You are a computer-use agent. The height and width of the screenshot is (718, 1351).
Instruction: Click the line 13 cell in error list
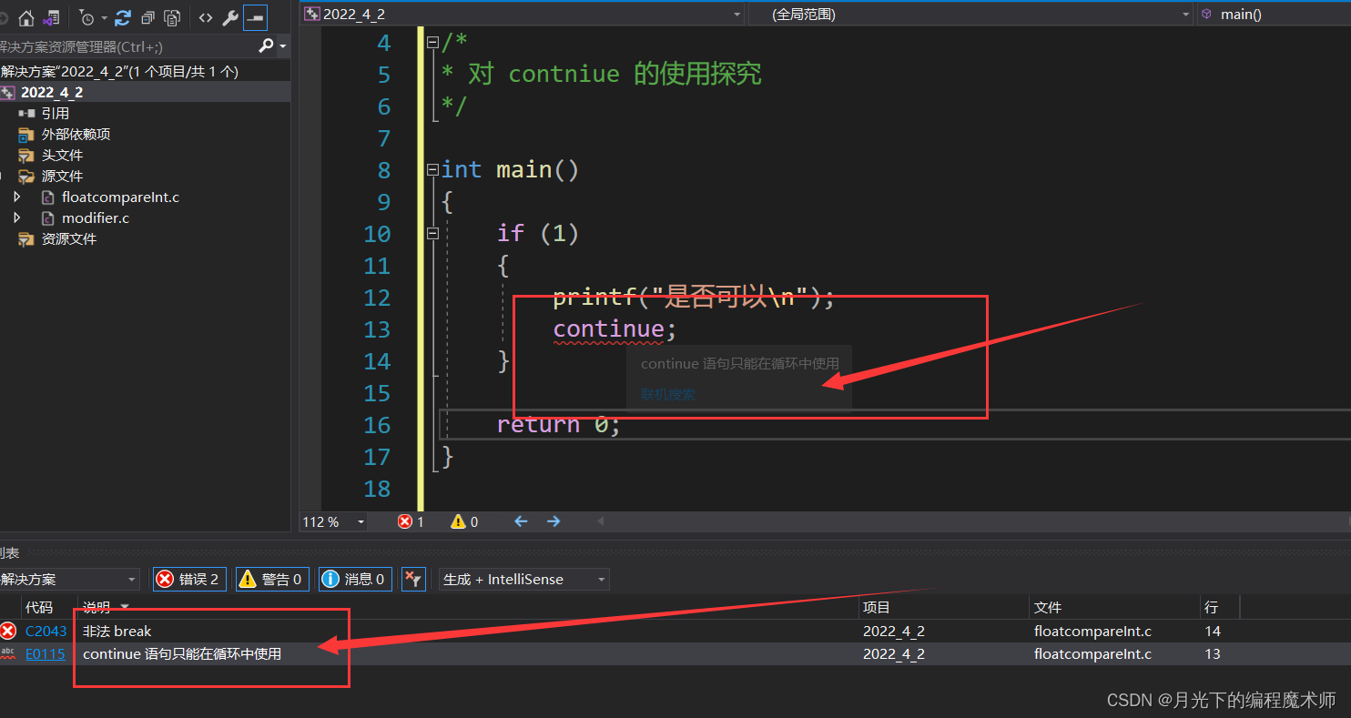(1213, 653)
